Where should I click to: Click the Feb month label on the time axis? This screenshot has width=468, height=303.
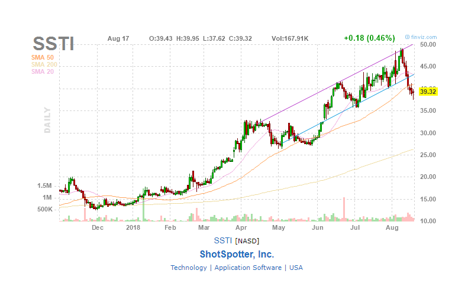[170, 227]
